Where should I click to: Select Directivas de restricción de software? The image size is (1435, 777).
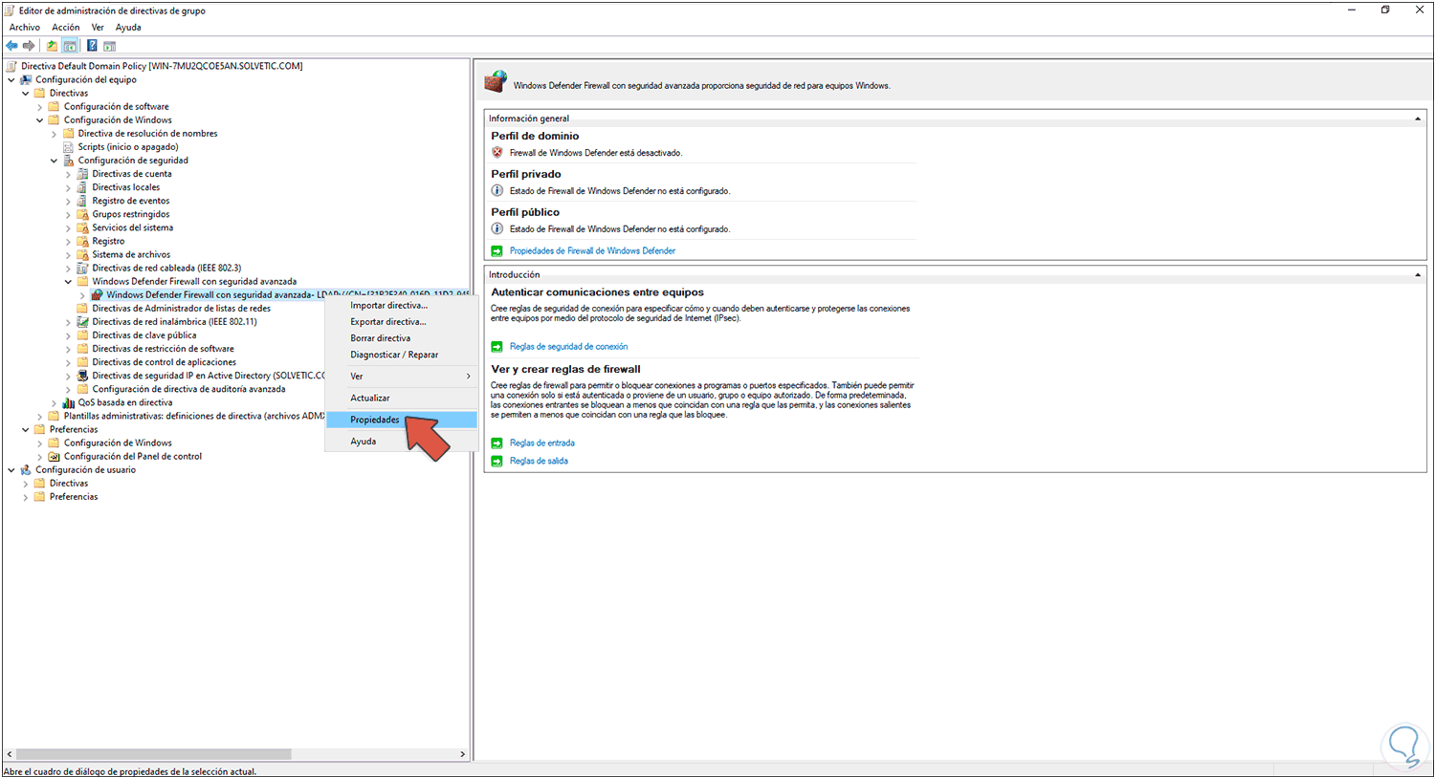pos(163,349)
